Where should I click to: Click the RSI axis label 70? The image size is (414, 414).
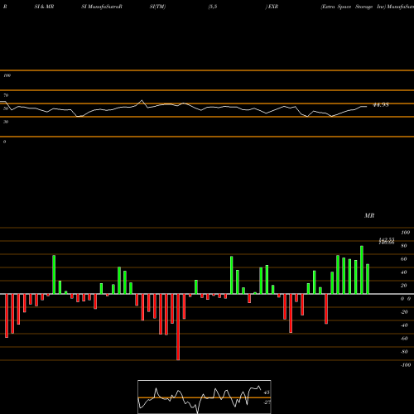tap(6, 95)
